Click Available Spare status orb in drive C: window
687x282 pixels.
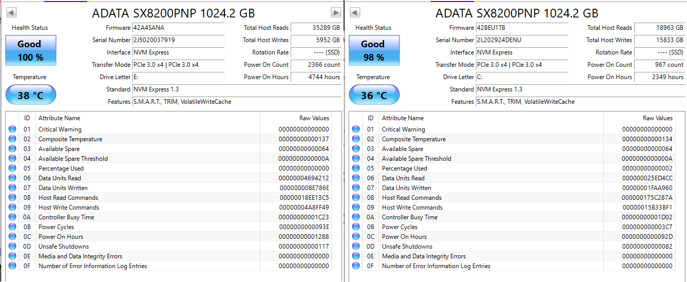[356, 149]
